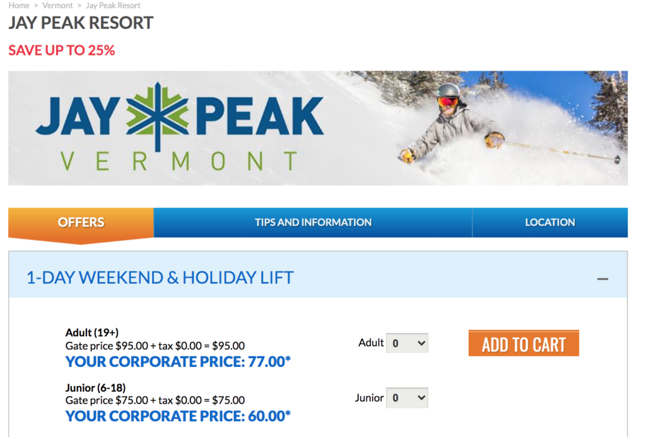Open the Jay Peak Resort breadcrumb link
The width and height of the screenshot is (646, 437).
click(114, 5)
